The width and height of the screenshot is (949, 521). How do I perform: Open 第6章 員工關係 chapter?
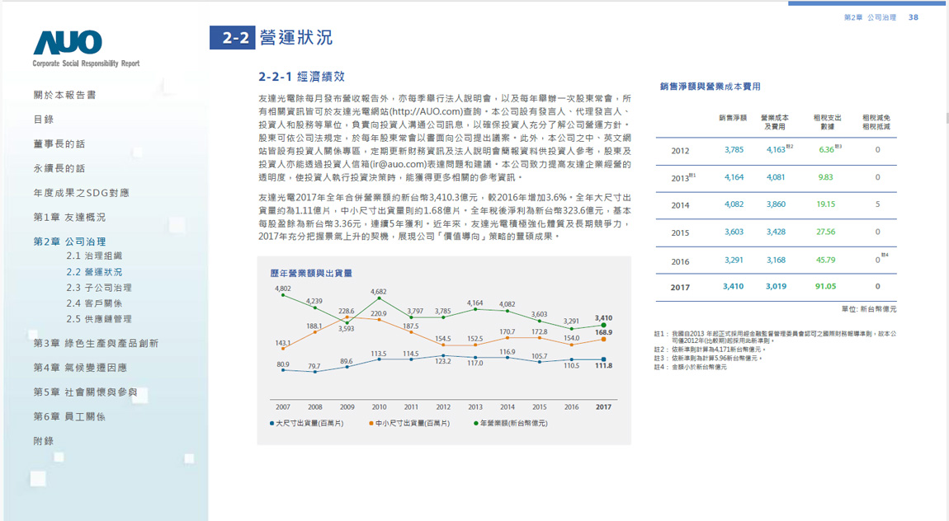[x=69, y=416]
